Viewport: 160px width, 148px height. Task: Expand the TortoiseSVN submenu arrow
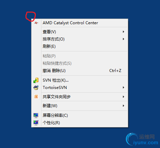[x=124, y=88]
